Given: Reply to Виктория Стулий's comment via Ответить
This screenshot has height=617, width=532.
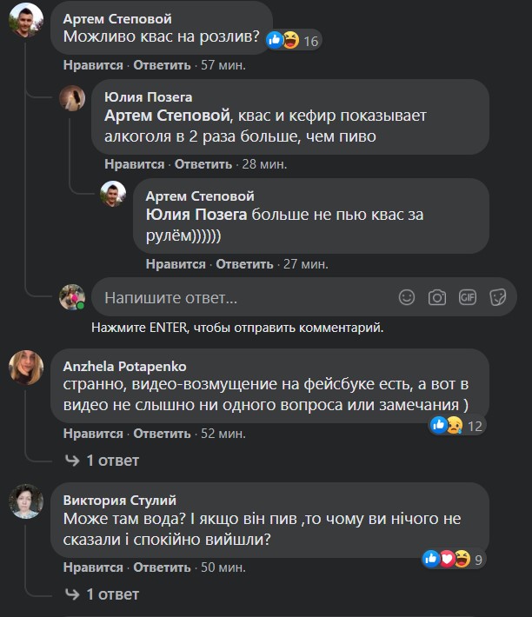Looking at the screenshot, I should 162,567.
